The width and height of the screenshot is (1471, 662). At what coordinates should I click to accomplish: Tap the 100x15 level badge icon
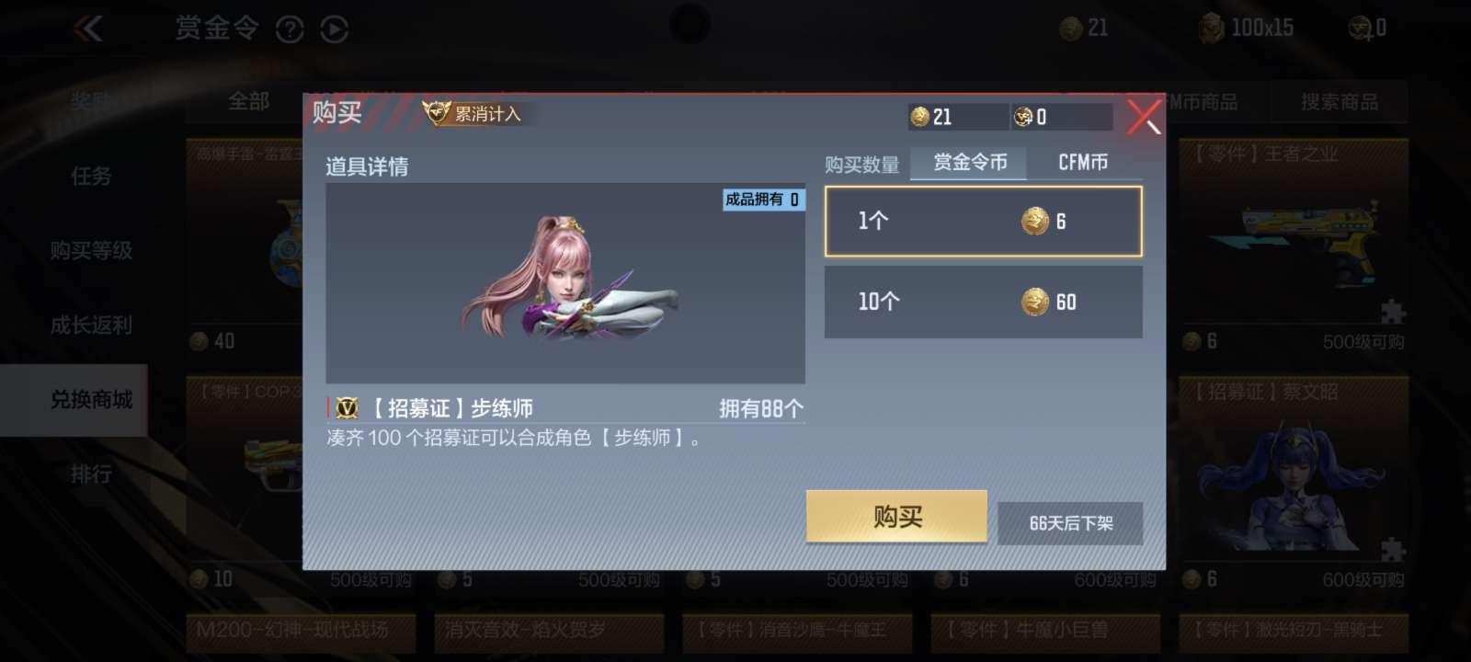click(x=1212, y=29)
